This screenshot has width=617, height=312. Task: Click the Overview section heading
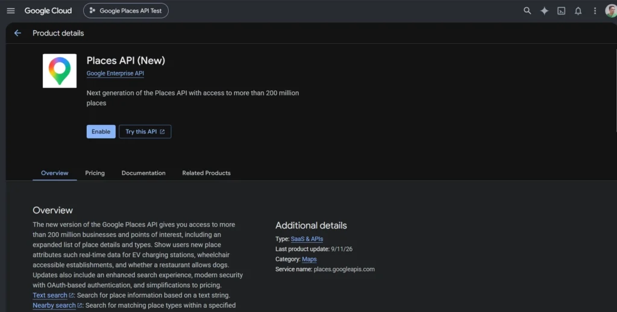53,210
